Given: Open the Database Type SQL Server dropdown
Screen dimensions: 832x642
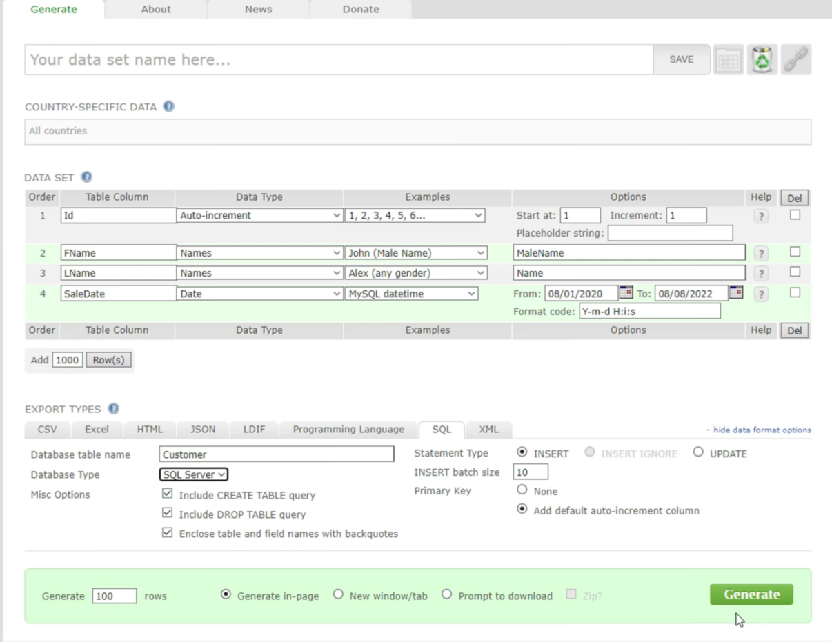Looking at the screenshot, I should (x=193, y=474).
